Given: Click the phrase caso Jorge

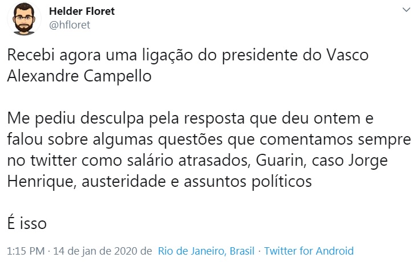Looking at the screenshot, I should [349, 160].
